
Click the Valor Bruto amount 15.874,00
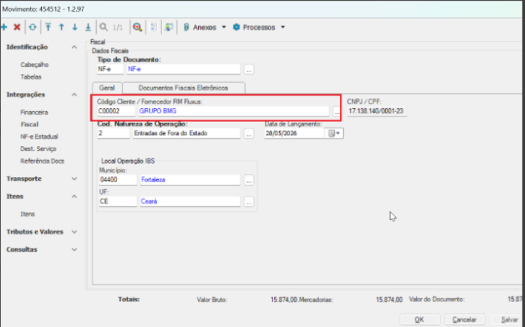pos(284,299)
